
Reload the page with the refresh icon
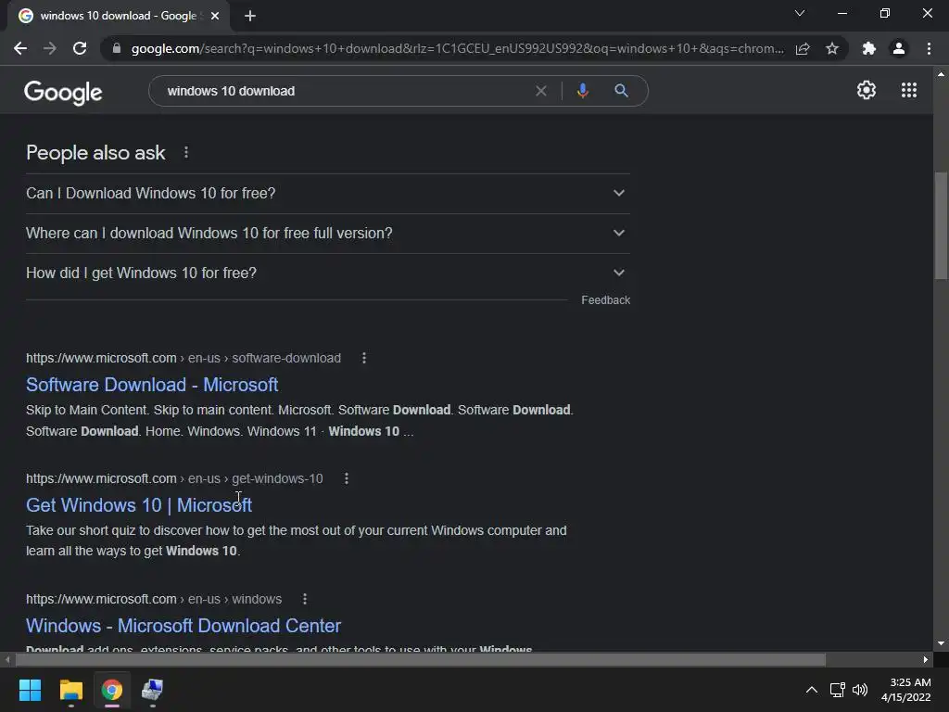(x=80, y=48)
